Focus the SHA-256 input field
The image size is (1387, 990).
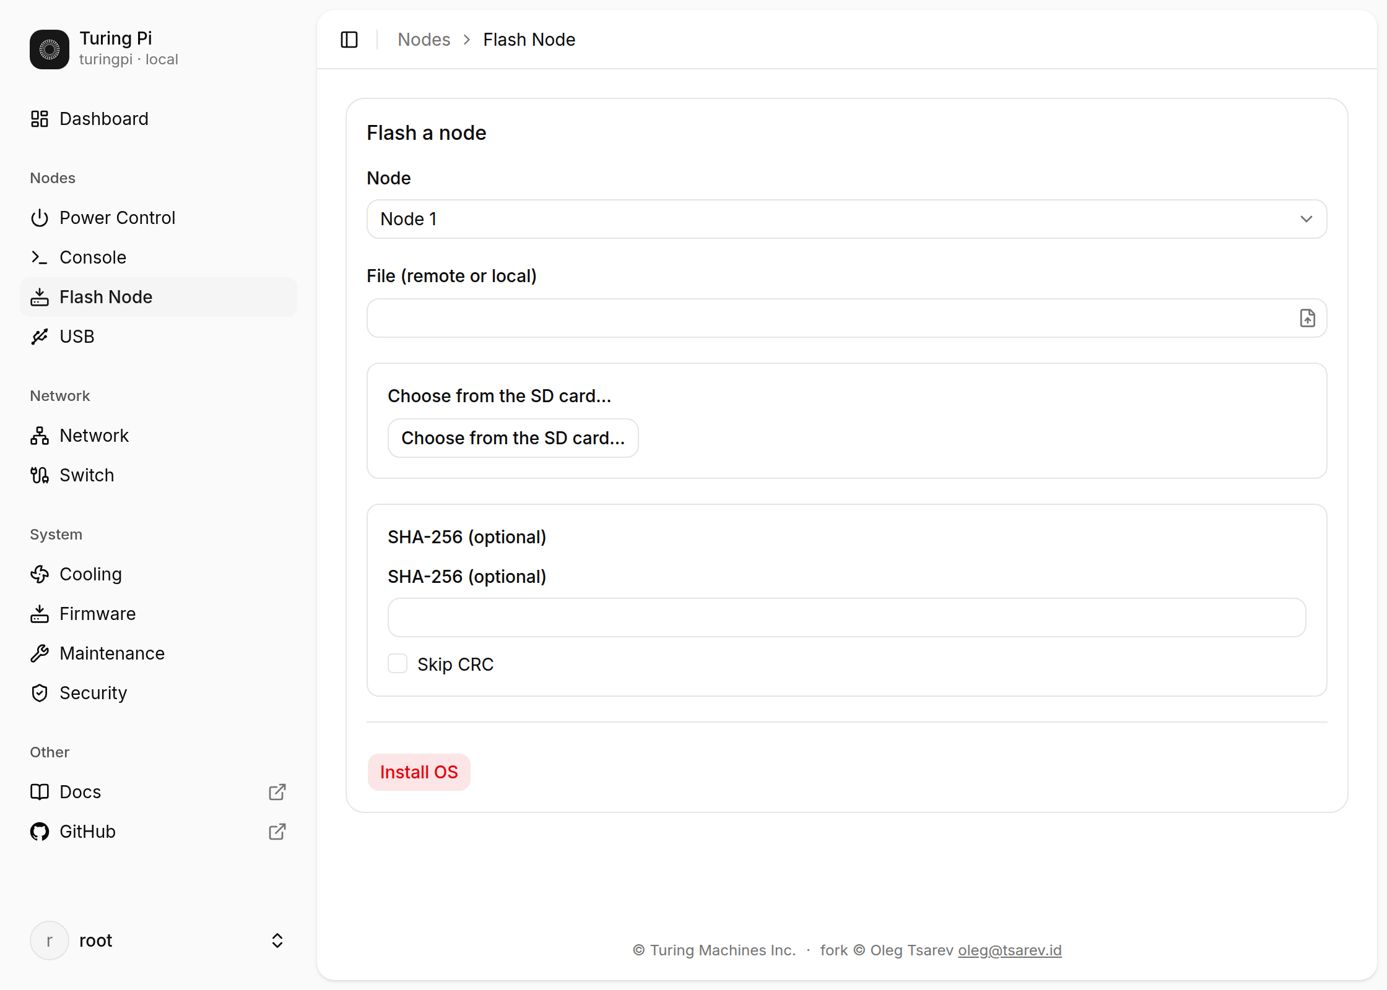[x=846, y=618]
